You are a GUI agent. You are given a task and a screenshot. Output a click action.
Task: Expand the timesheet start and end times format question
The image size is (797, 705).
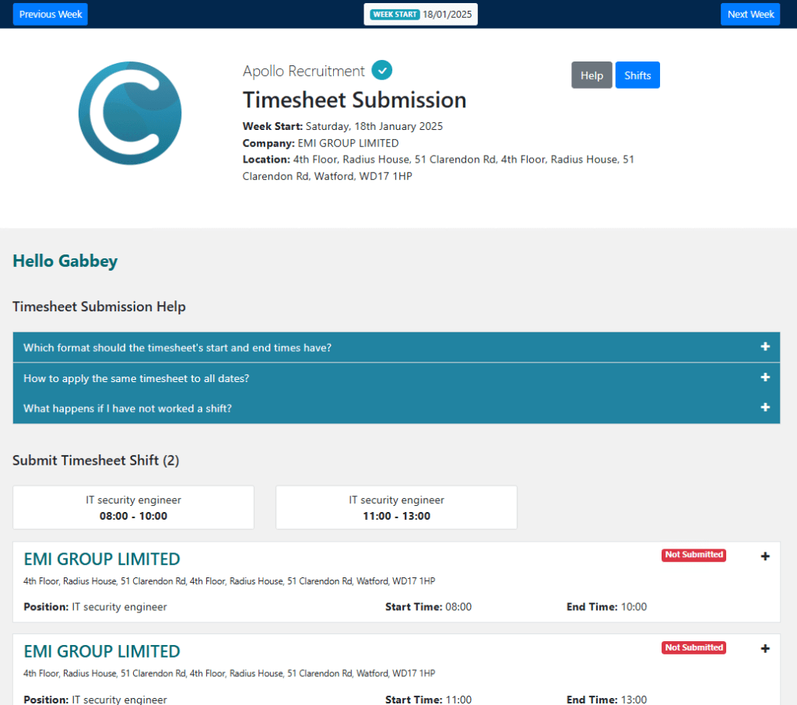(x=396, y=347)
